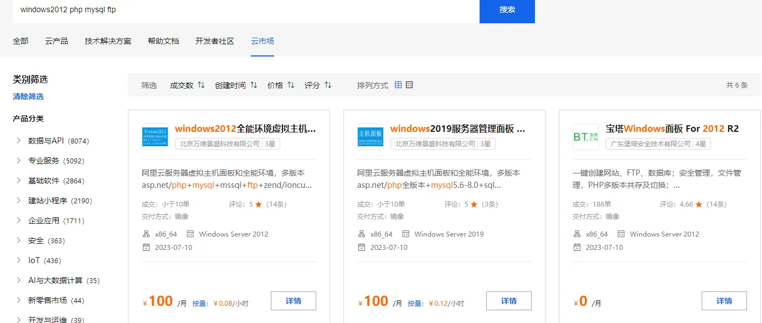
Task: Click the calendar icon beside 2023-07-10
Action: click(146, 247)
